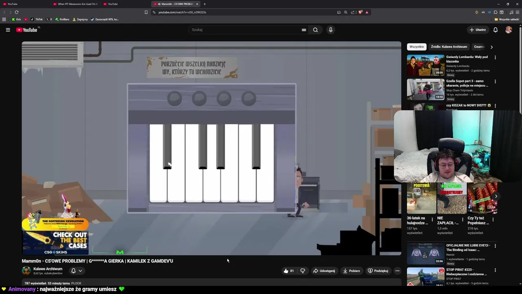Screen dimensions: 522x294
Task: Open more options for Gwiazdy Lombardu video
Action: coord(495,58)
